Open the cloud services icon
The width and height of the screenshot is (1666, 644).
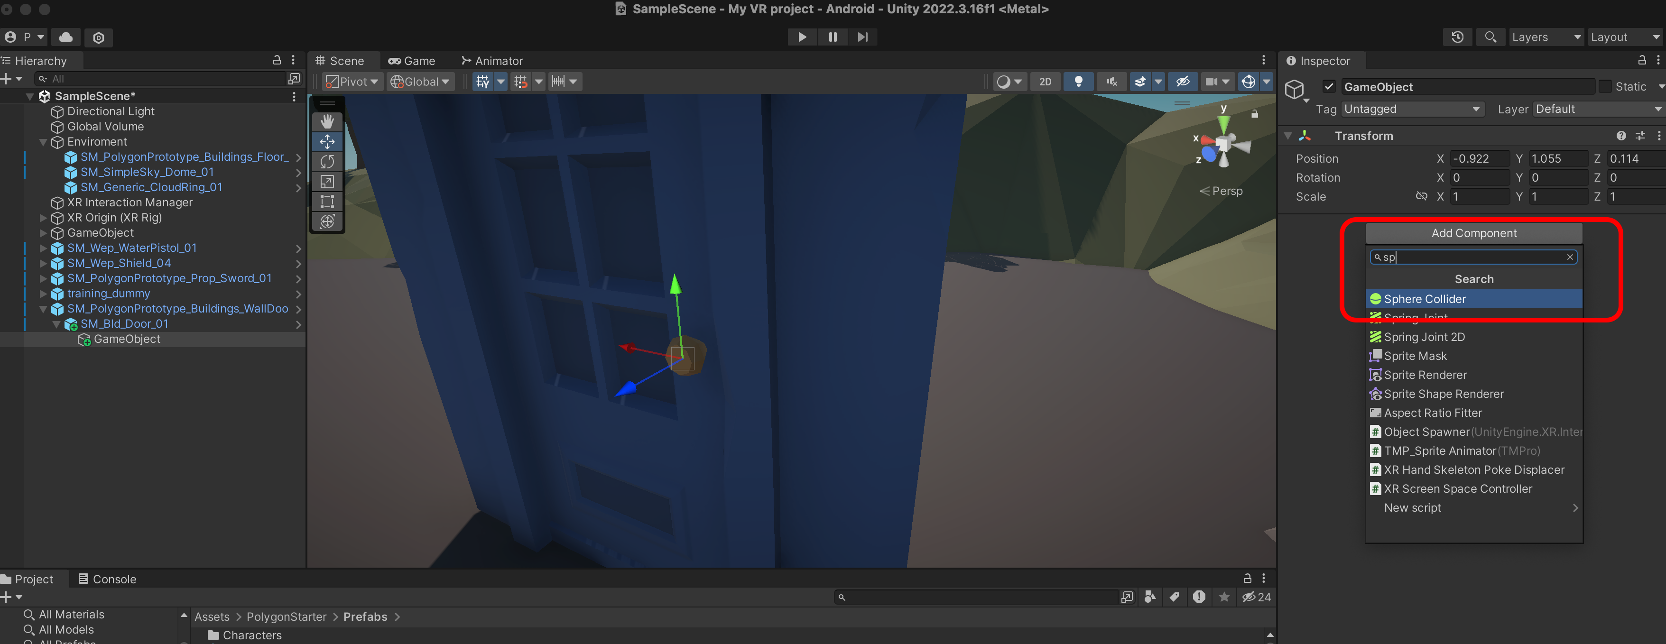66,37
